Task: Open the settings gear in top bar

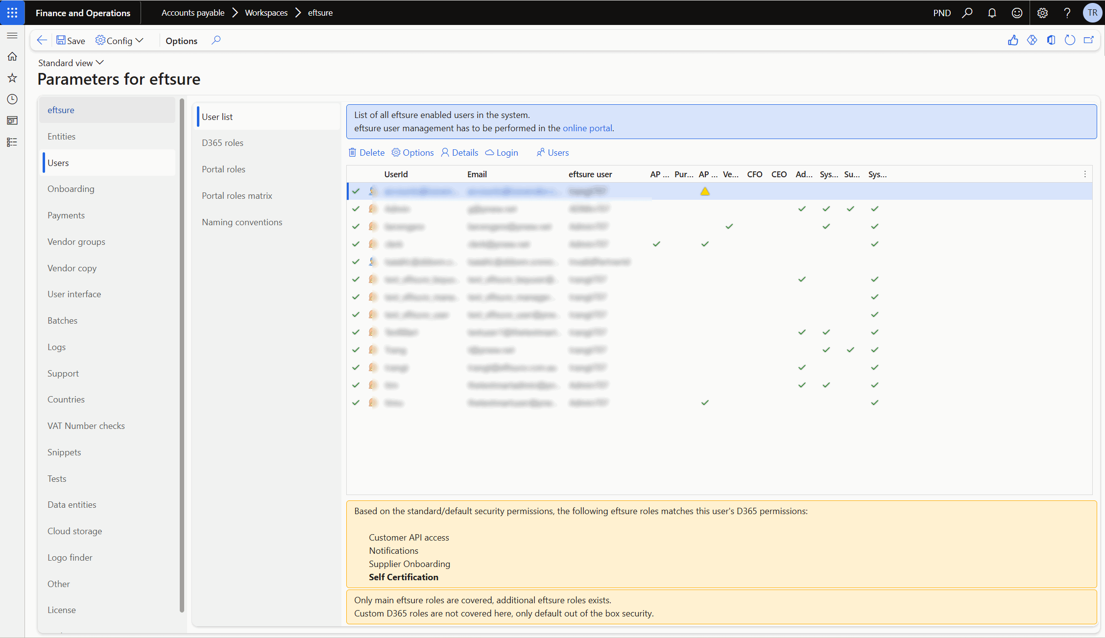Action: pyautogui.click(x=1042, y=13)
